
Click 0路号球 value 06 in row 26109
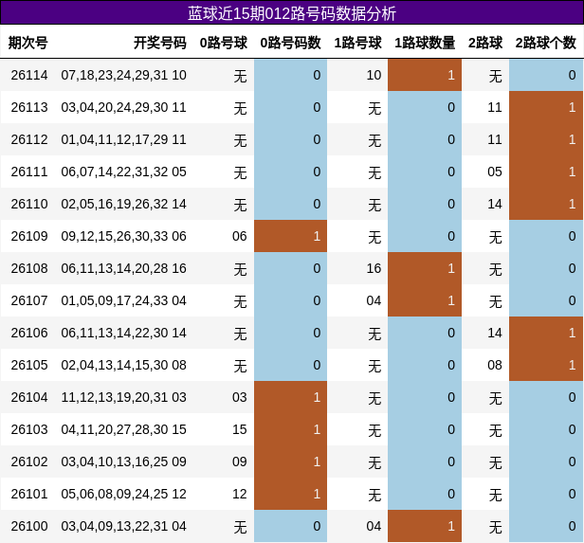click(240, 236)
